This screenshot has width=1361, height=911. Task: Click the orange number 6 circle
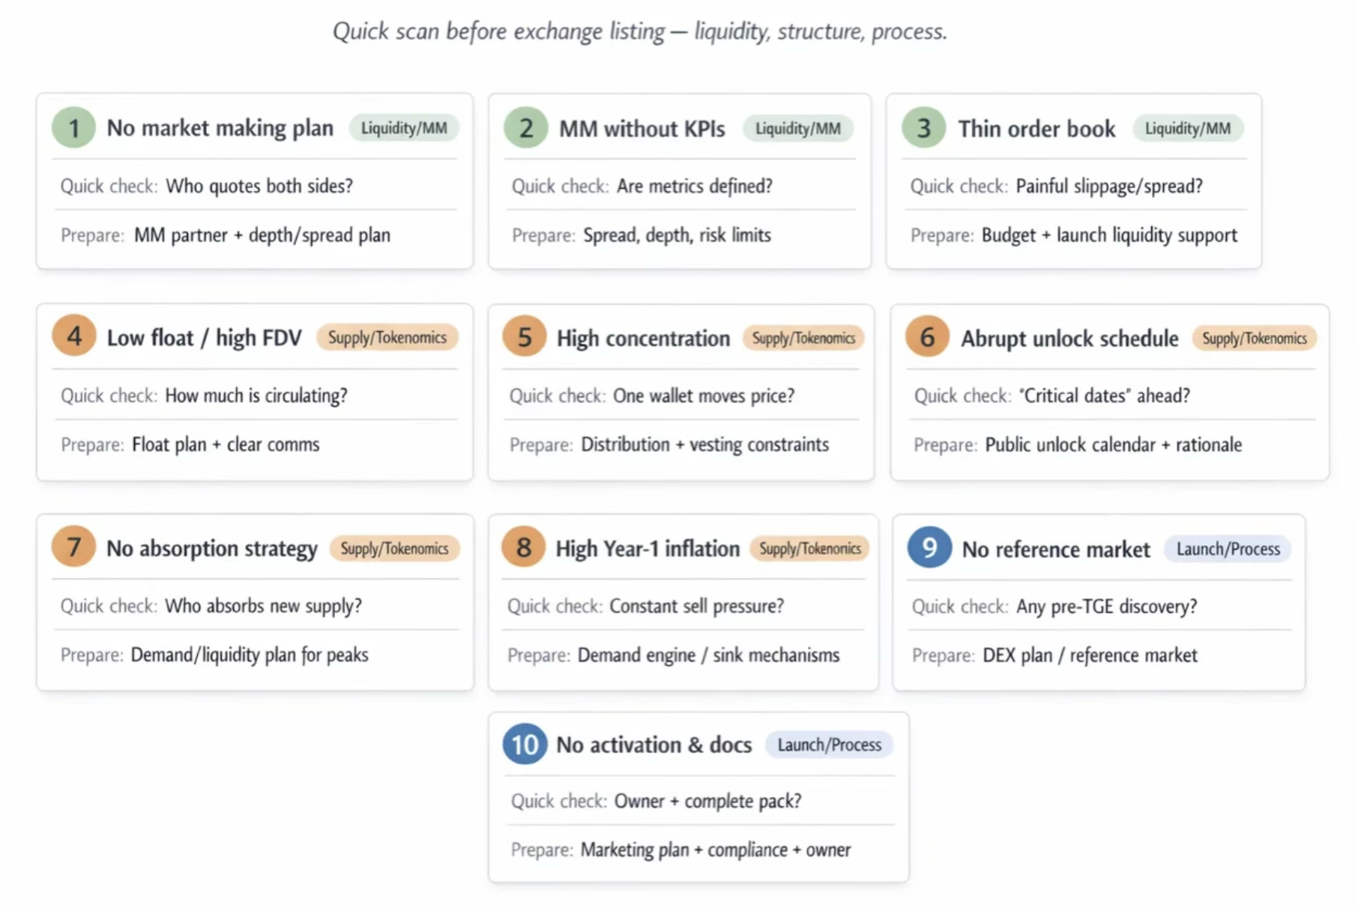[927, 337]
